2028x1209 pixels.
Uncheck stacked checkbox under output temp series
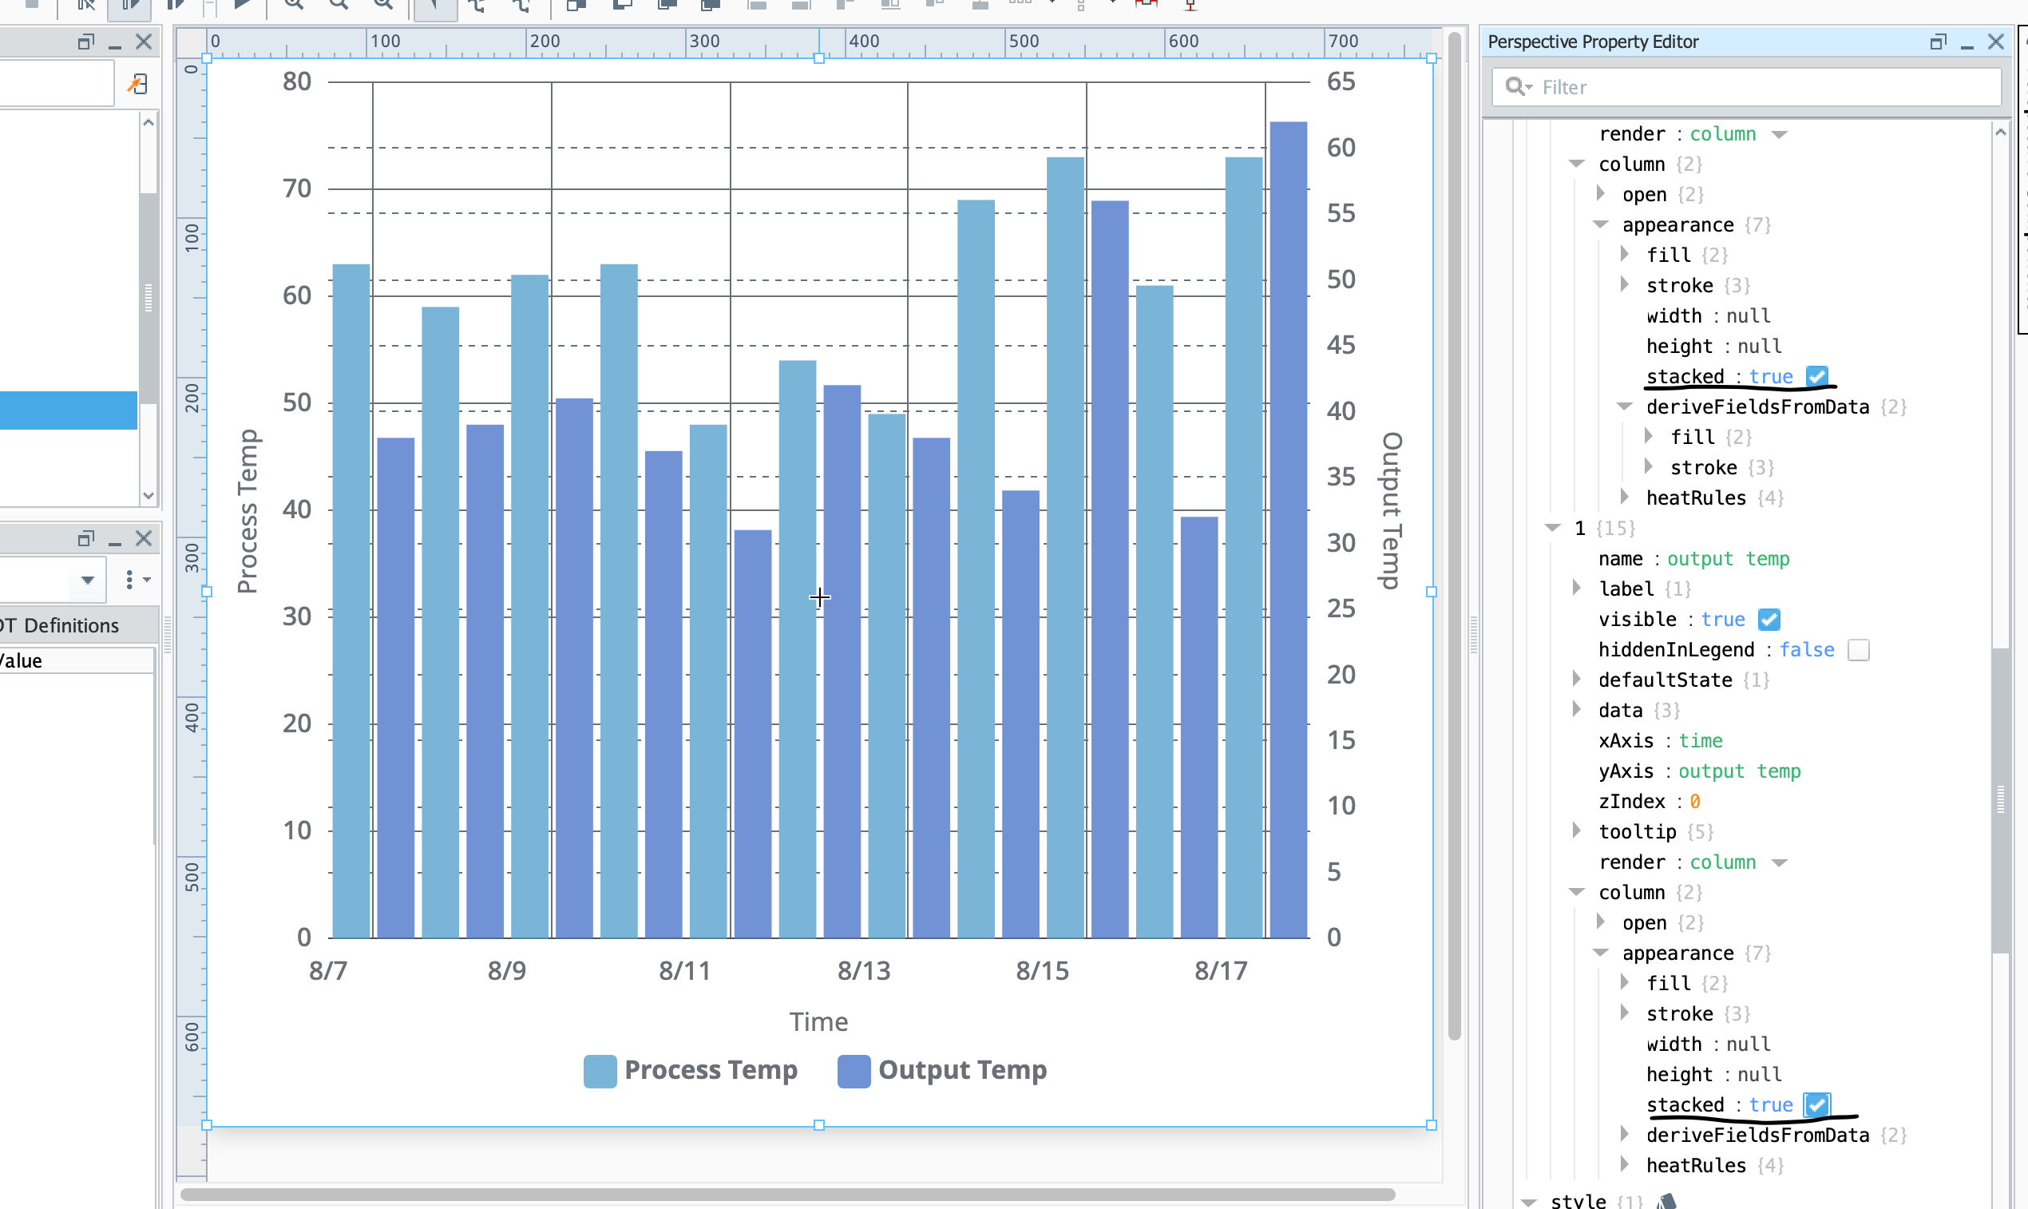1816,1104
